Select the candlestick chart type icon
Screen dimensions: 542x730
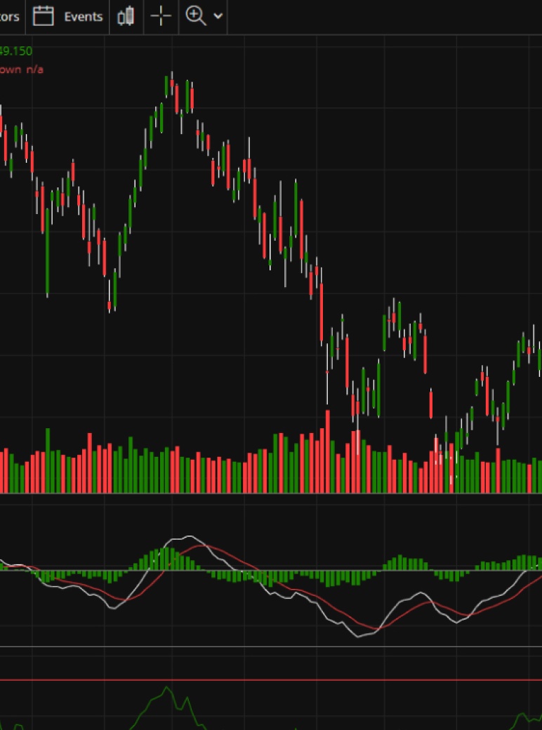(126, 16)
